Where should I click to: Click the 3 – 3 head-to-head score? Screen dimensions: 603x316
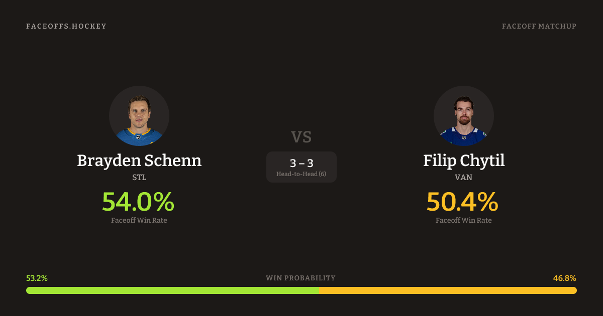point(301,163)
